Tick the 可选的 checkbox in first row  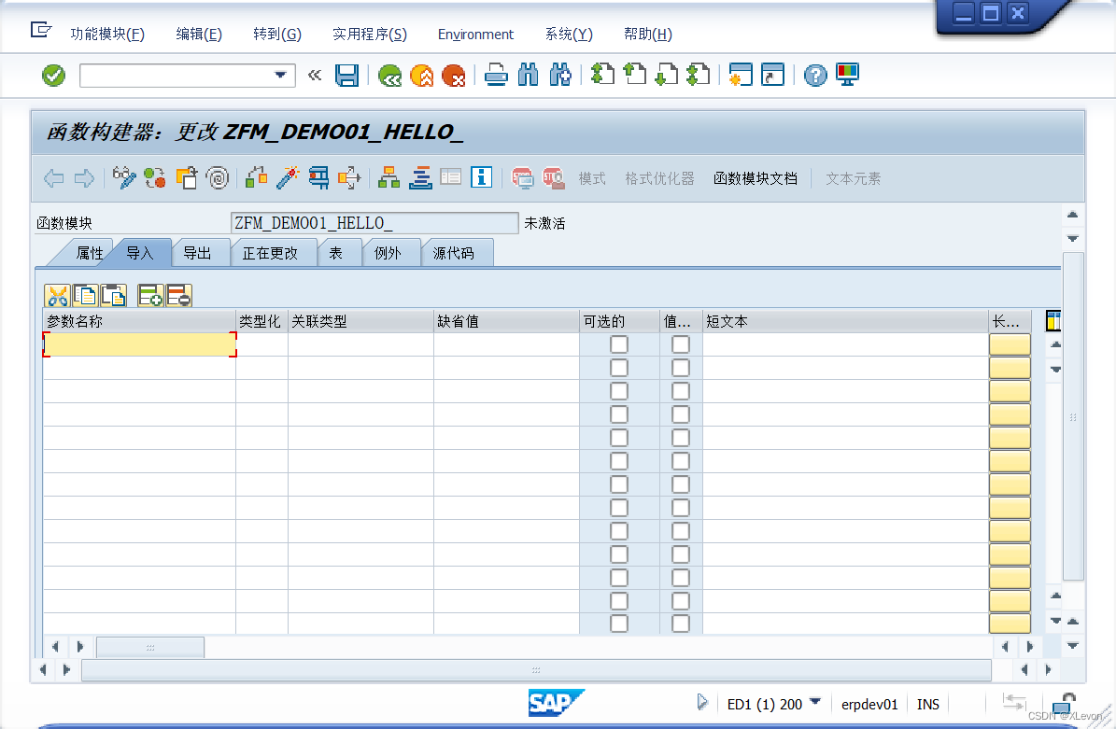pos(619,344)
